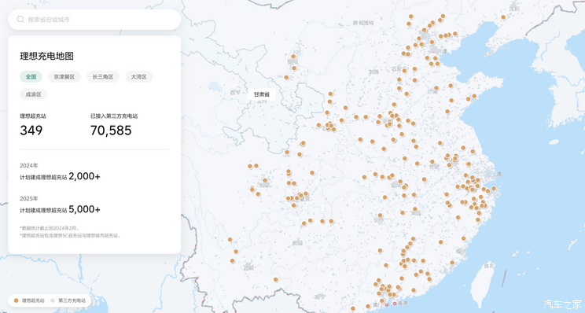Click the 理想充电地图 panel title
Viewport: 585px width, 313px height.
[46, 56]
